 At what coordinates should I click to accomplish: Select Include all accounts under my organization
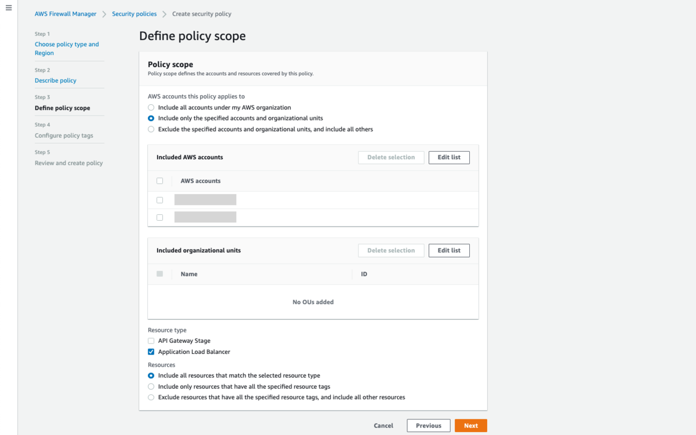point(151,108)
